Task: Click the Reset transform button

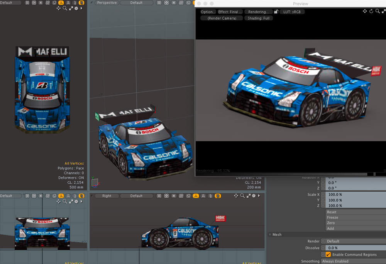Action: (x=356, y=212)
